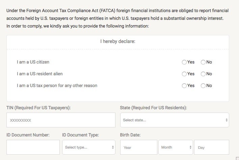This screenshot has width=239, height=160.
Task: Click the 'I am a US citizen' label
Action: 33,62
